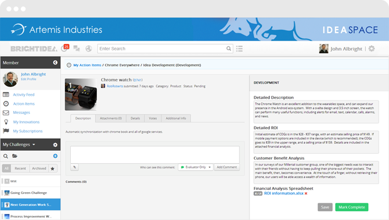The width and height of the screenshot is (389, 220).
Task: Click the Messages envelope icon
Action: [6, 113]
